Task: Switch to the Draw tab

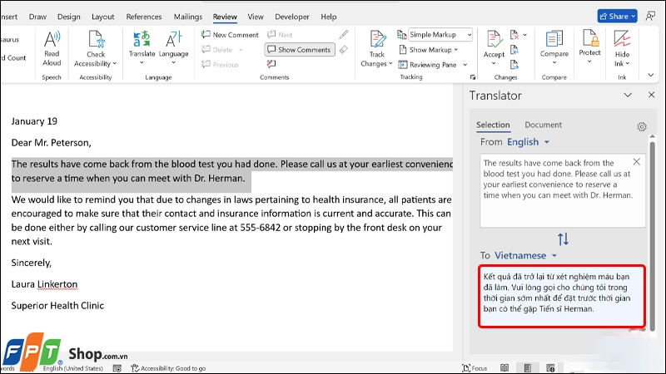Action: click(x=37, y=17)
